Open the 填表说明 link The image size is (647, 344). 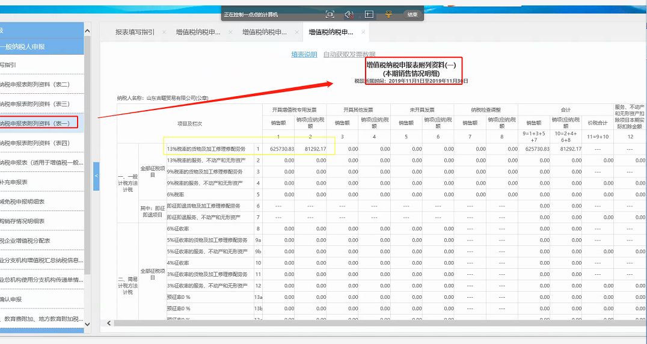304,55
